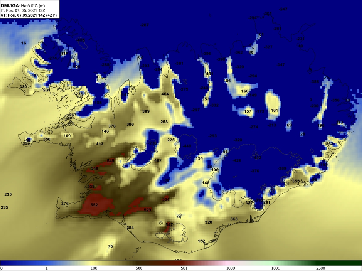This screenshot has height=271, width=362.
Task: Click the map value '552' in the red area
Action: coord(94,205)
